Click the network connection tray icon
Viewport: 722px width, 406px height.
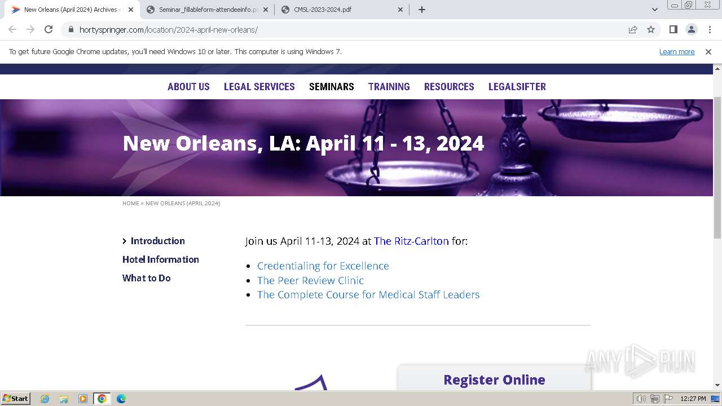click(655, 399)
